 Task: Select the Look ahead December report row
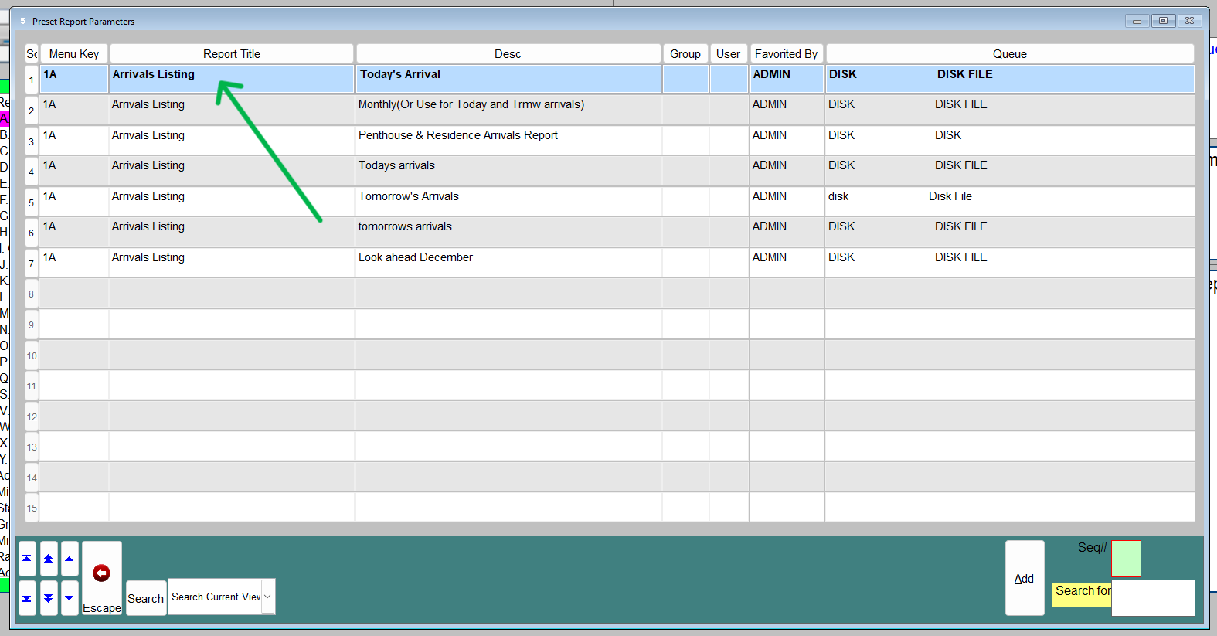click(415, 258)
